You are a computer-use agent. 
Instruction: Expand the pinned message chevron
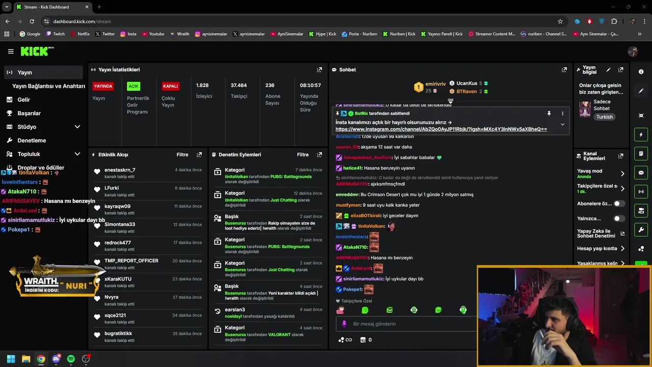[562, 124]
